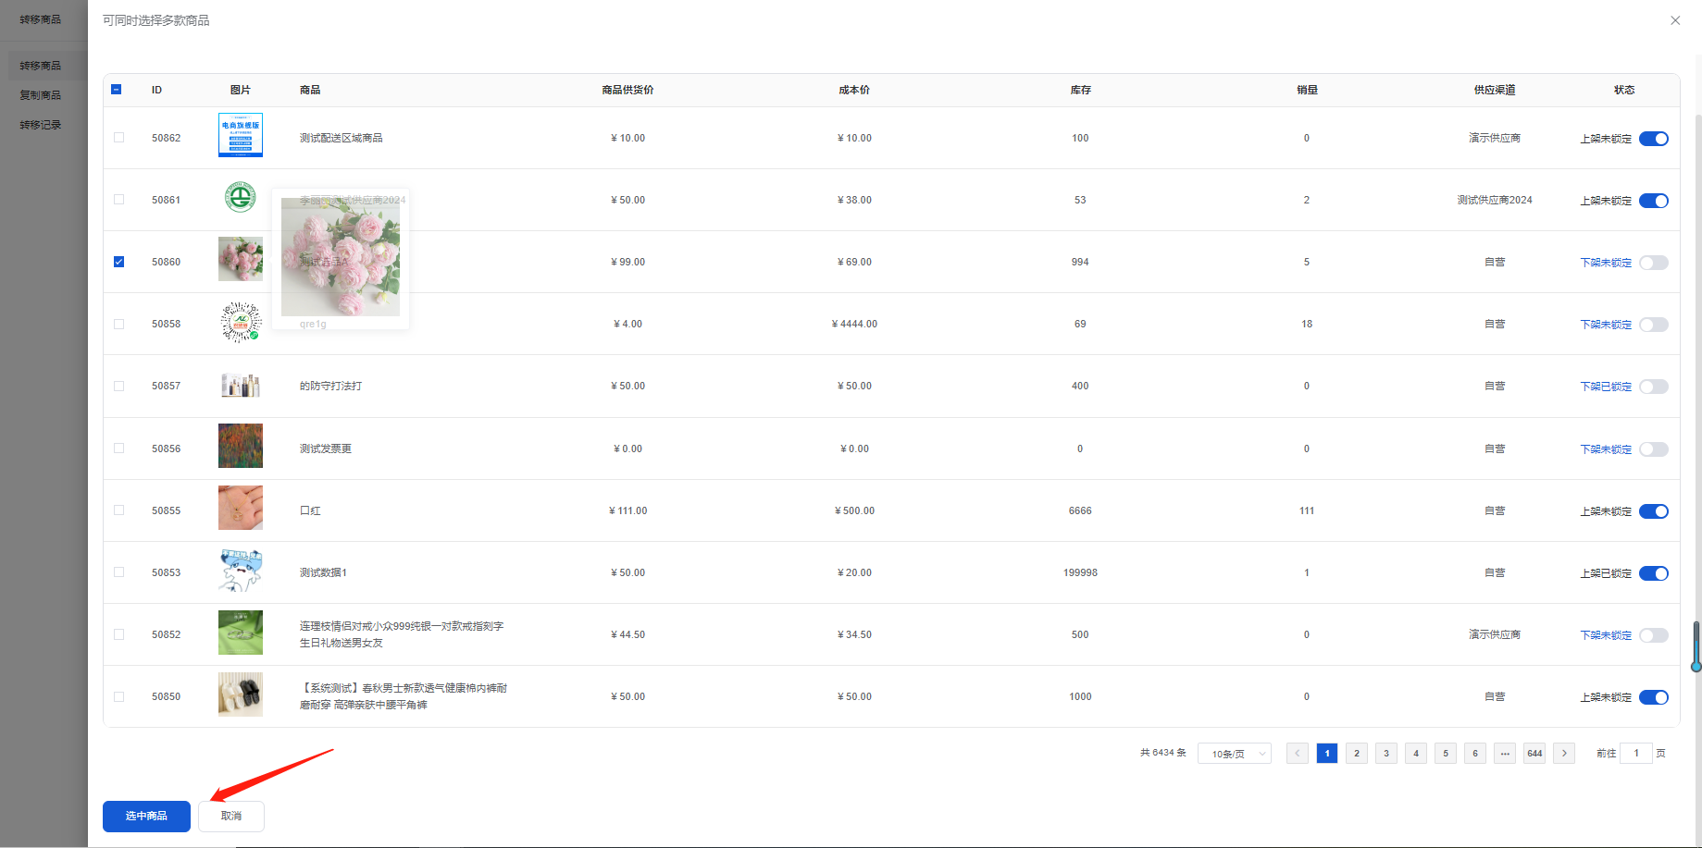The height and width of the screenshot is (848, 1702).
Task: Turn off status switch for product 50861
Action: tap(1654, 201)
